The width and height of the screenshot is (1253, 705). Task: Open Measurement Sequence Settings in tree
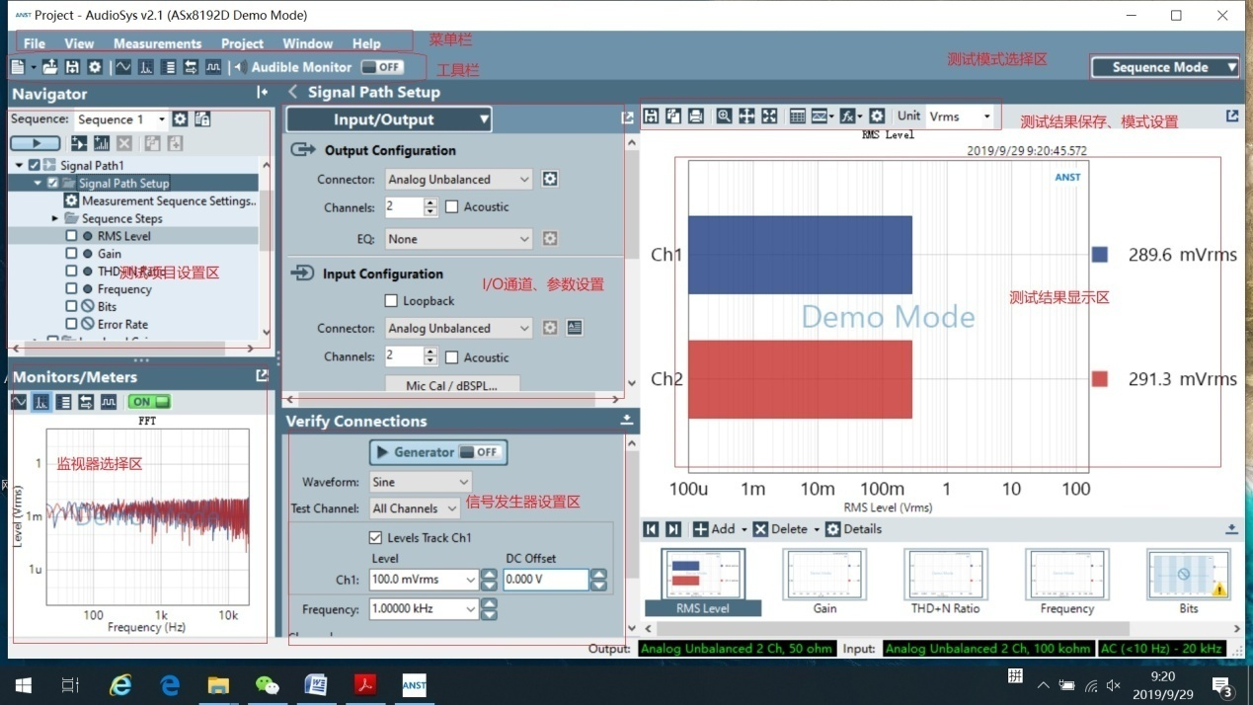click(x=161, y=200)
